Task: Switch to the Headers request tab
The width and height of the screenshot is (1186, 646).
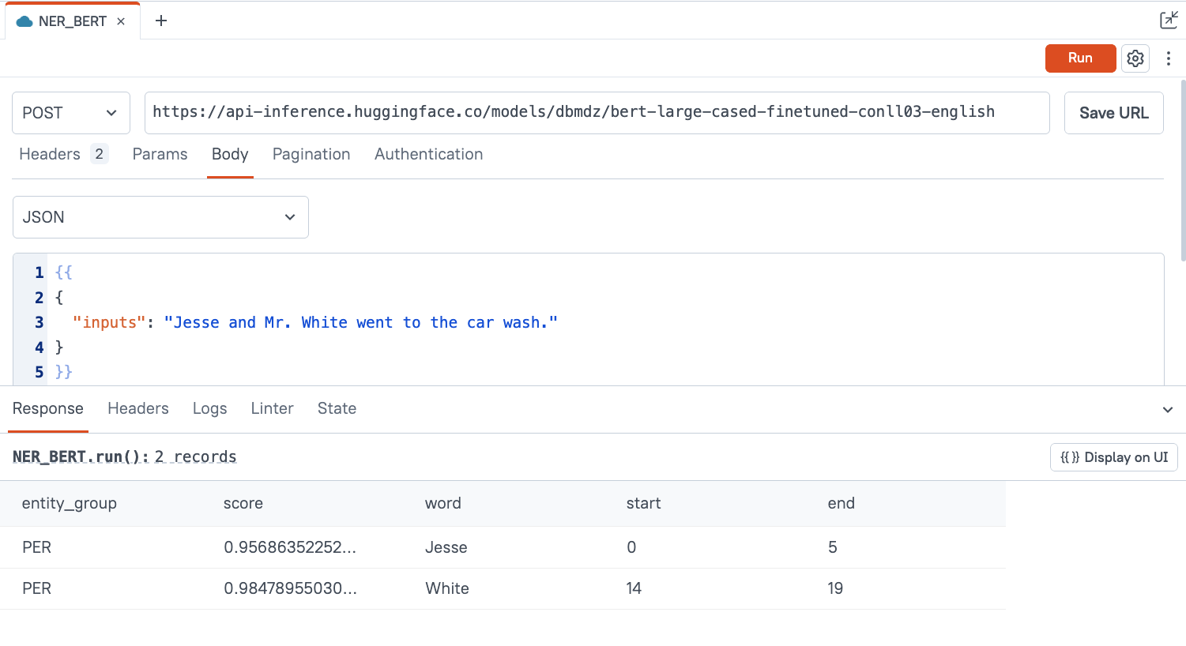Action: [51, 155]
